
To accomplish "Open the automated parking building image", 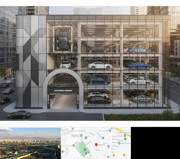I will 90,63.
